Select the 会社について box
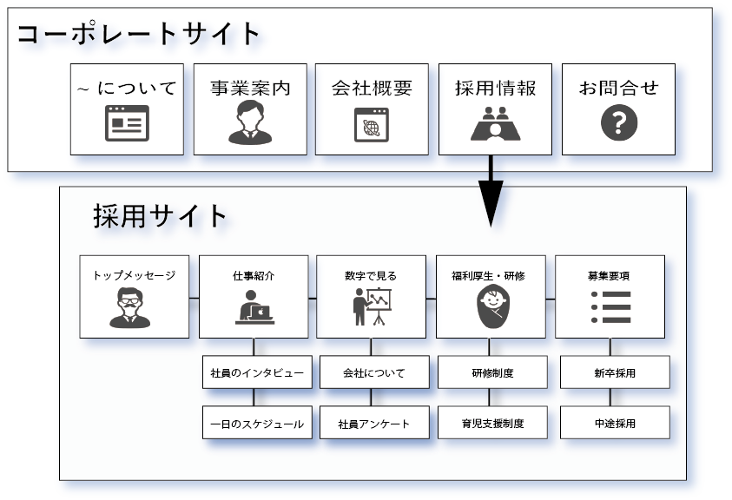732x500 pixels. pos(374,372)
